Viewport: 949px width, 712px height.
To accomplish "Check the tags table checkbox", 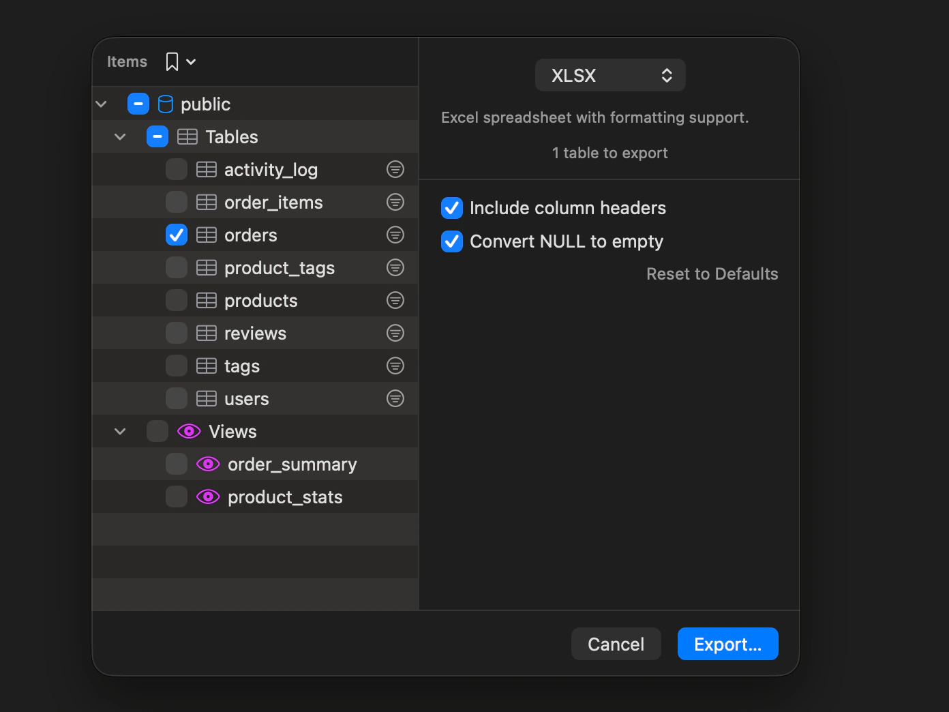I will pyautogui.click(x=177, y=366).
